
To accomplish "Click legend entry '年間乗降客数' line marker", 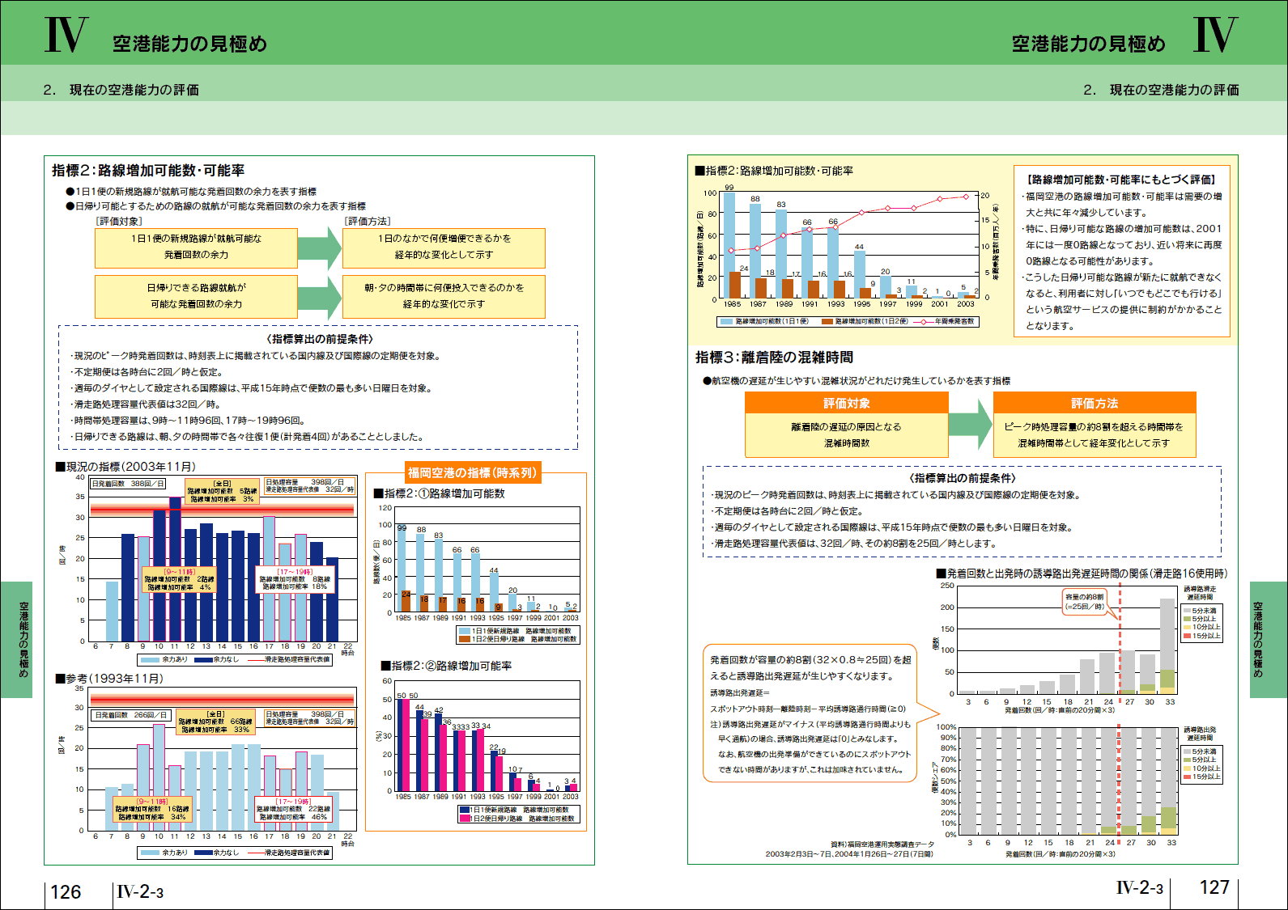I will [x=923, y=322].
